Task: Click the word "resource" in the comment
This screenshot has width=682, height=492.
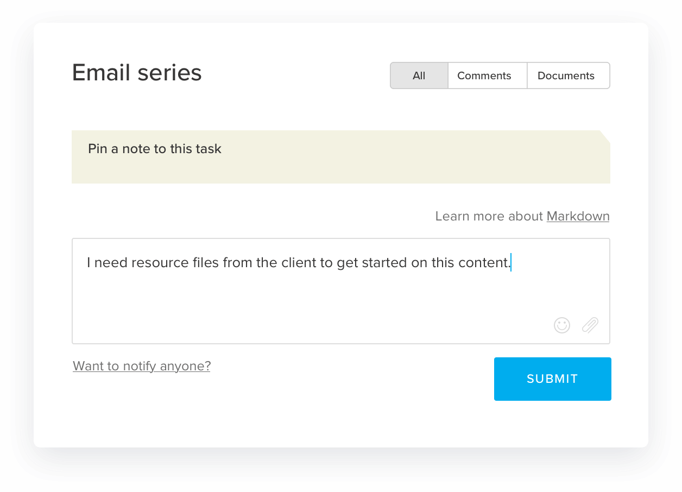Action: tap(160, 263)
